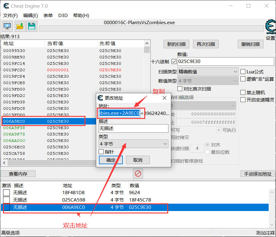Open 附加注释 in the status bar
This screenshot has height=237, width=276.
(x=266, y=233)
